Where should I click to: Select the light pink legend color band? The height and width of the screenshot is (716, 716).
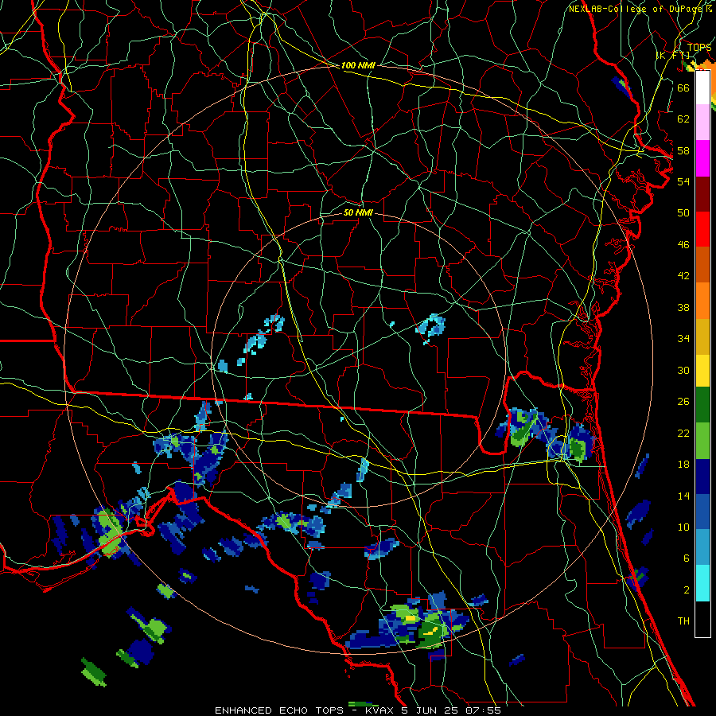[x=702, y=123]
